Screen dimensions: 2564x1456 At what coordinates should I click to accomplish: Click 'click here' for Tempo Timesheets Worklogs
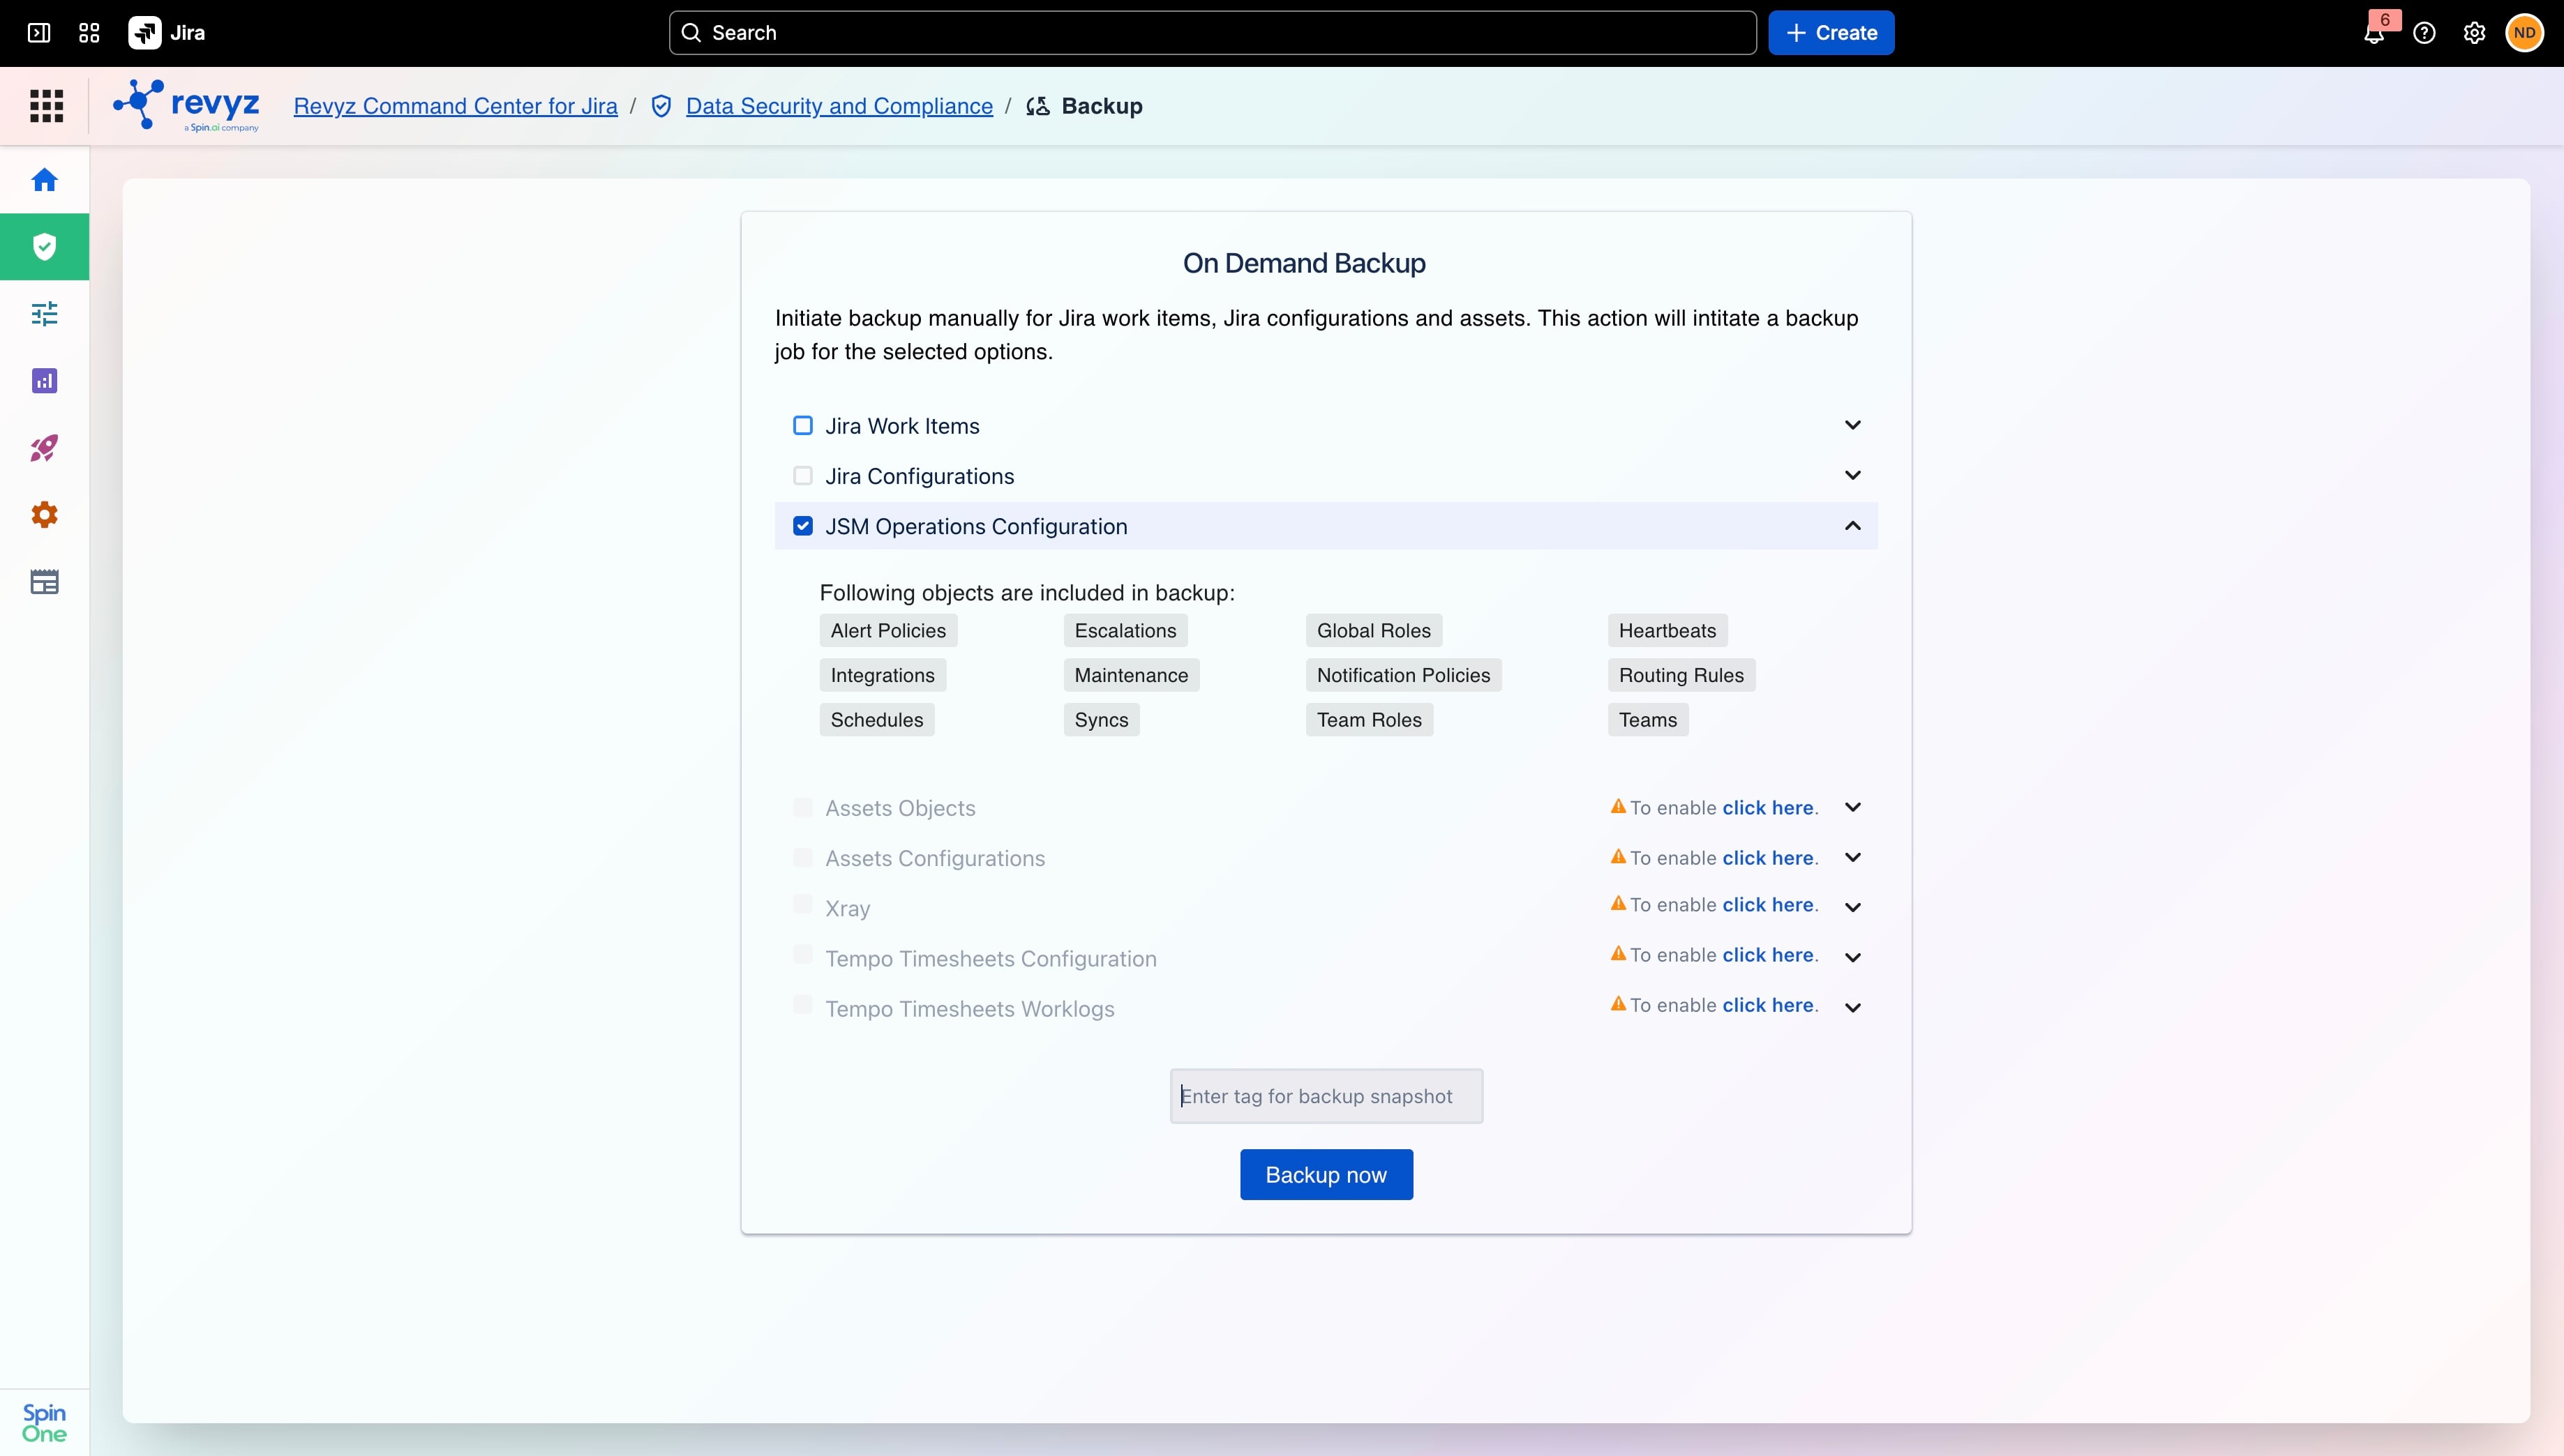coord(1768,1004)
